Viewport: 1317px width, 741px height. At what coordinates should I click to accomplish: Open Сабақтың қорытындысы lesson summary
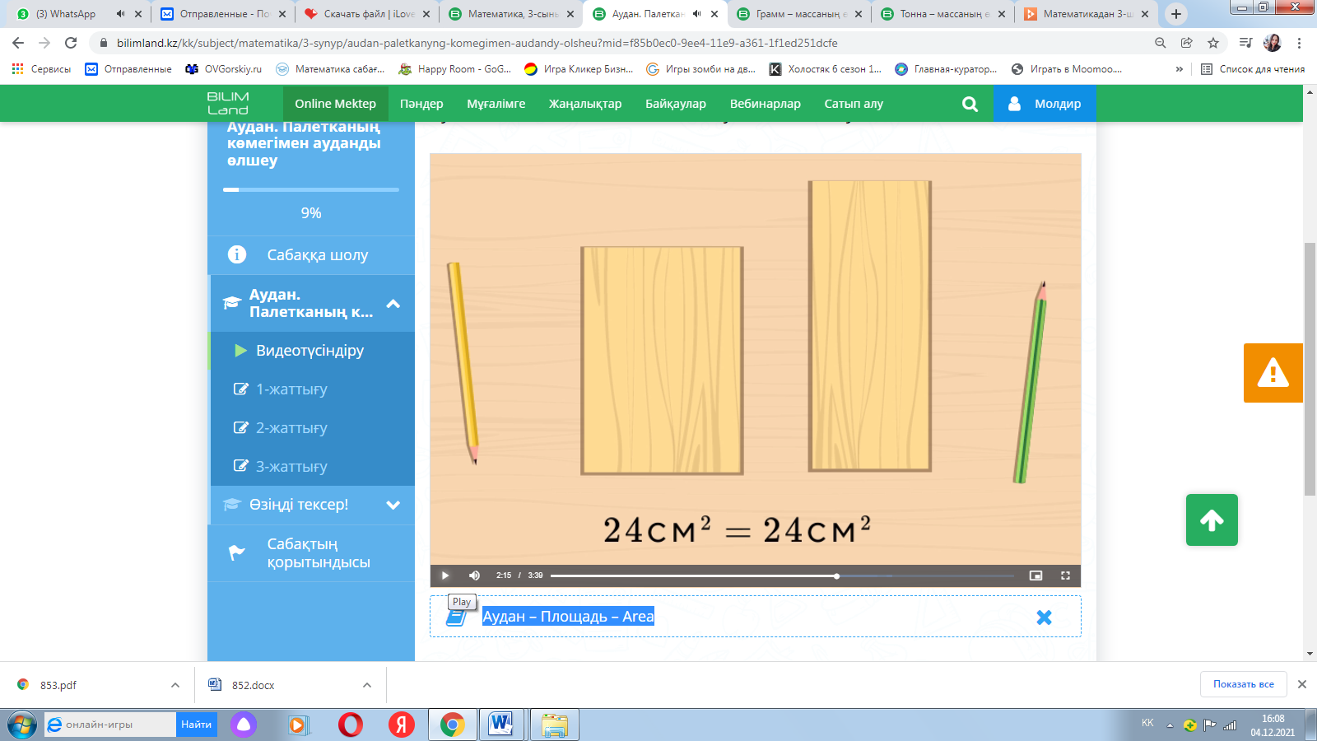pyautogui.click(x=311, y=553)
